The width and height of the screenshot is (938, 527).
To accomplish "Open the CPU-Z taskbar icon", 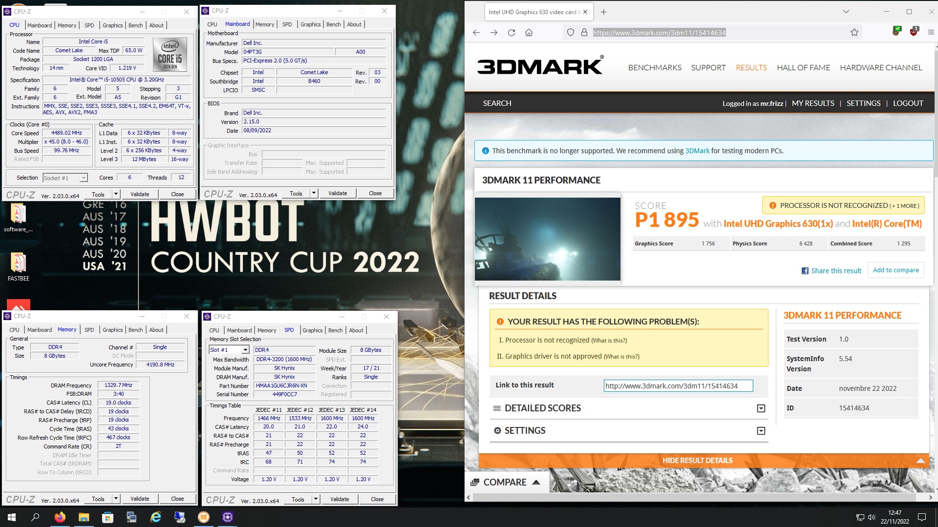I will [228, 517].
